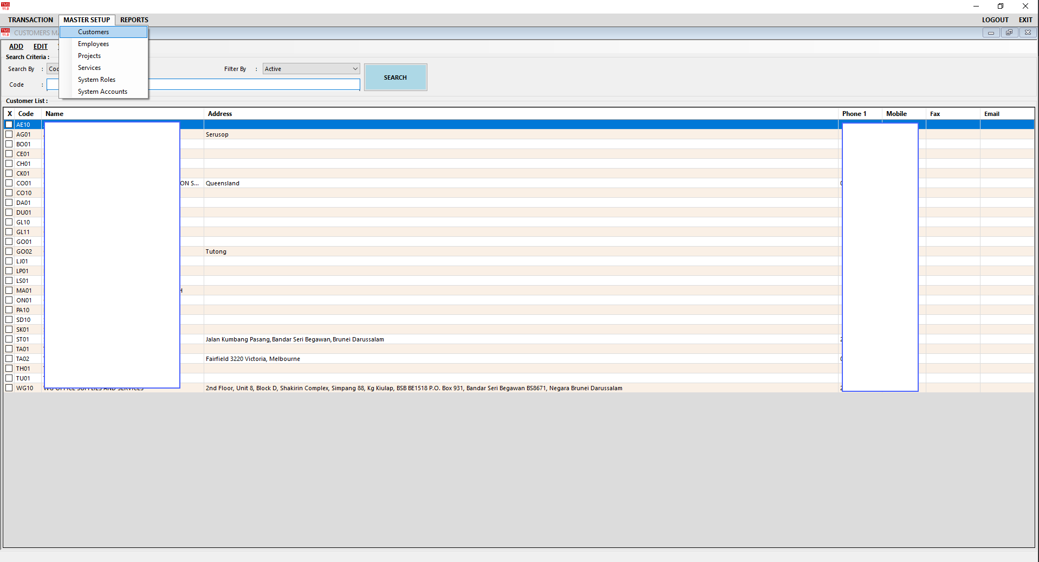The height and width of the screenshot is (562, 1039).
Task: Click the Phone 1 column header
Action: click(x=860, y=114)
